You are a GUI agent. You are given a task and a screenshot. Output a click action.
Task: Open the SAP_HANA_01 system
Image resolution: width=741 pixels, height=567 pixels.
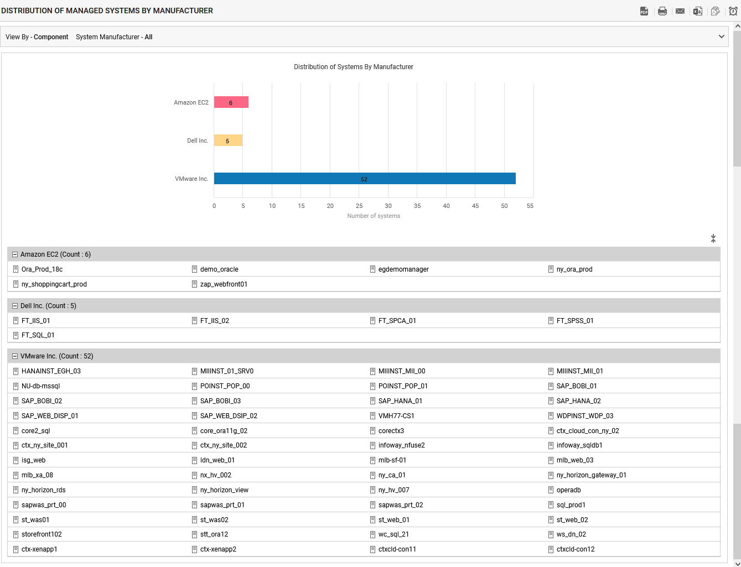pos(400,401)
